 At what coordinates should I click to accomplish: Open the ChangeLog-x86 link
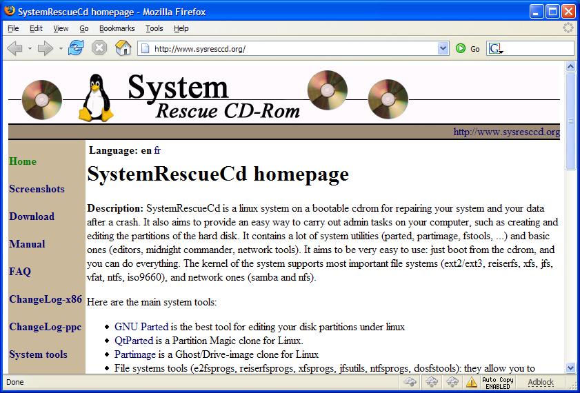tap(46, 299)
